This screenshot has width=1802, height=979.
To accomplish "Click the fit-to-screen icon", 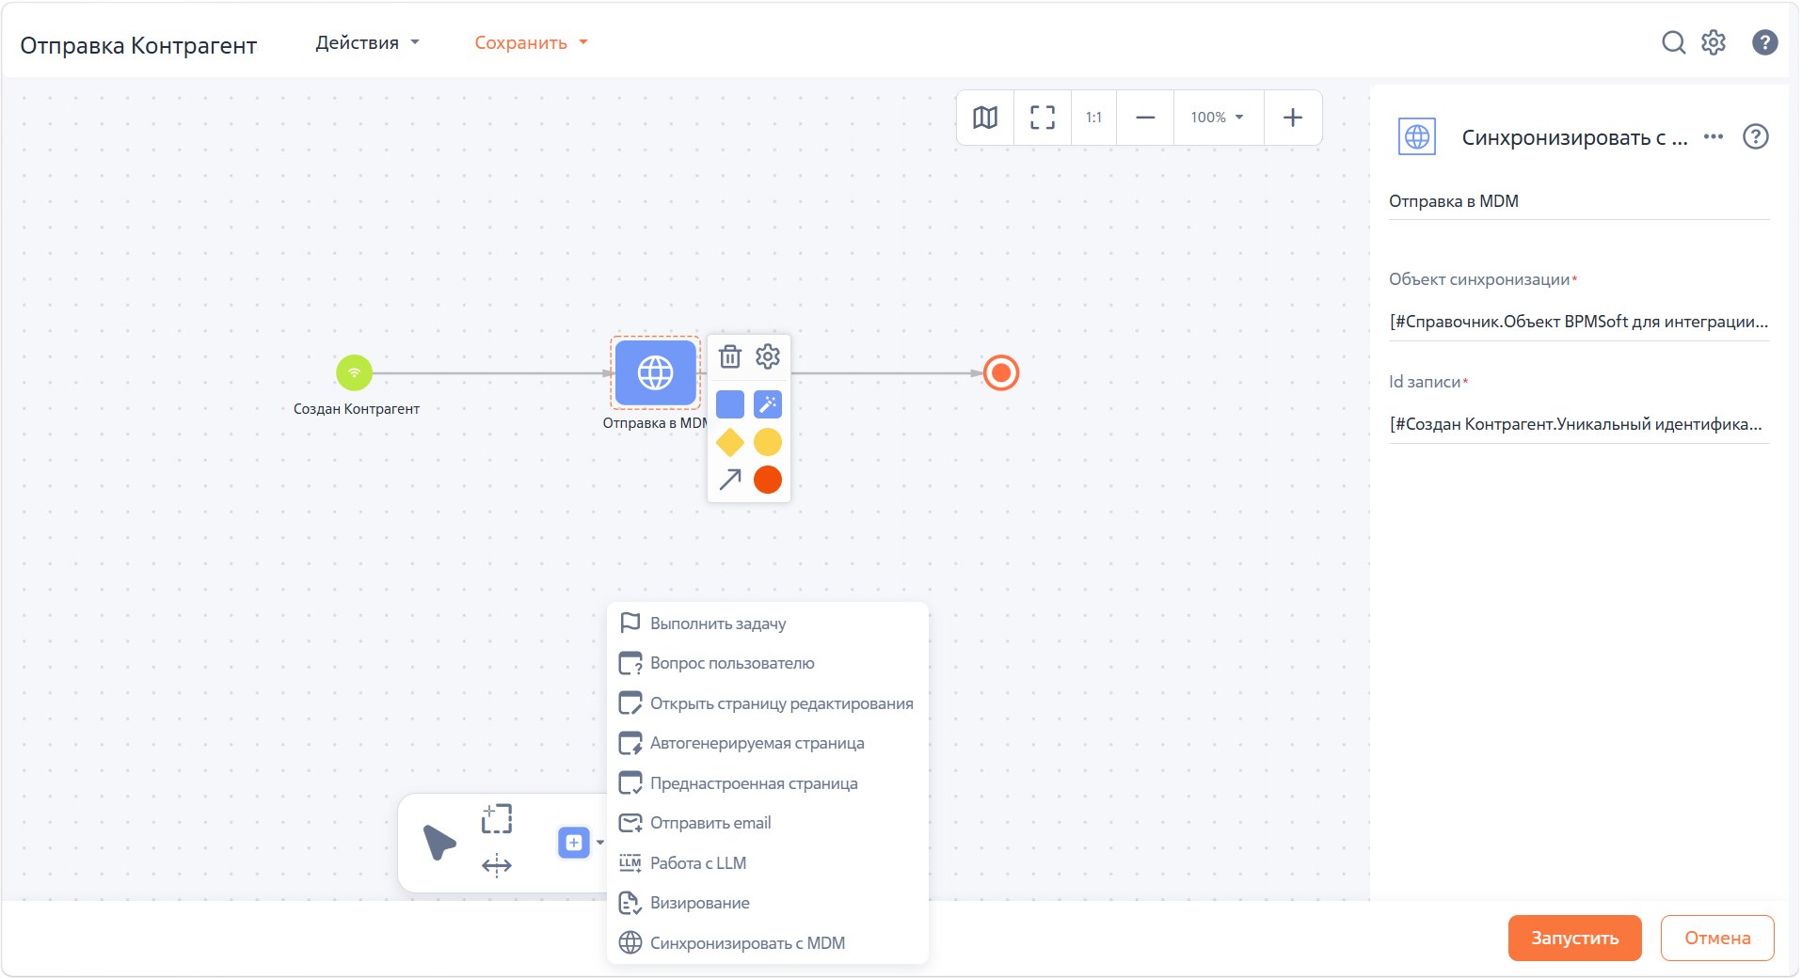I will coord(1043,118).
